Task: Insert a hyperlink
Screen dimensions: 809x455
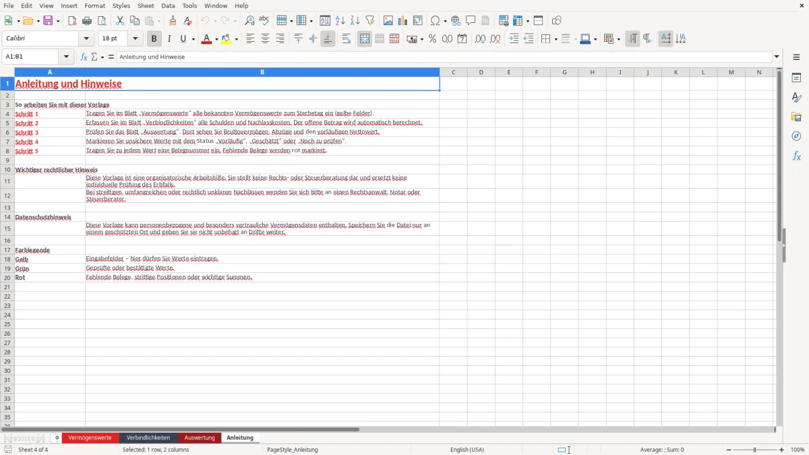Action: [456, 21]
